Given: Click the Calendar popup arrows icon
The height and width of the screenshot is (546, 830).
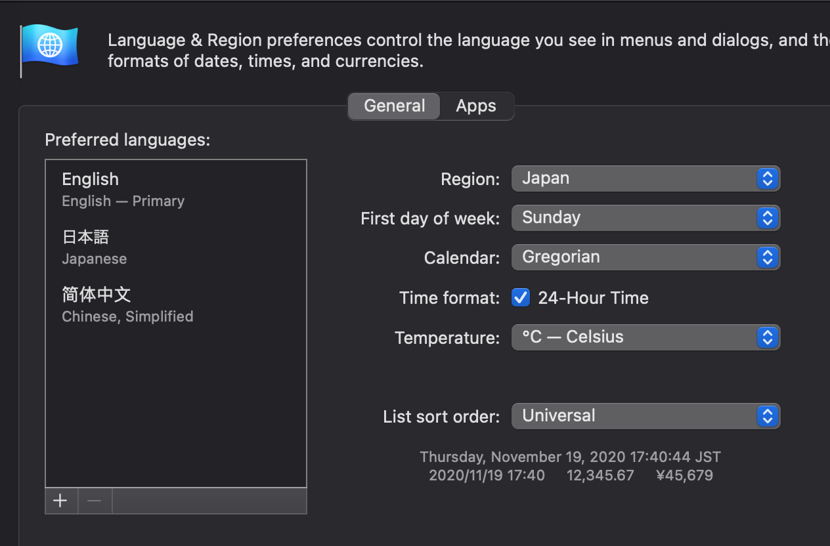Looking at the screenshot, I should point(767,257).
